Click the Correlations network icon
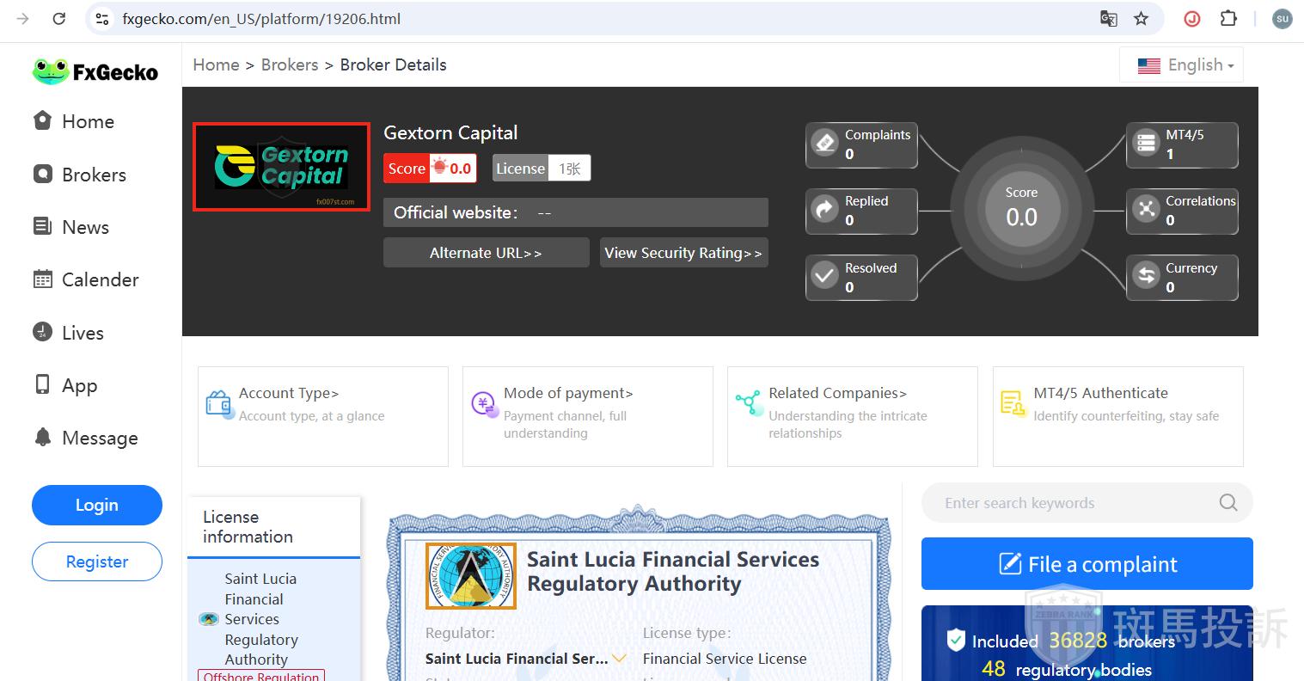This screenshot has width=1304, height=681. (x=1146, y=209)
